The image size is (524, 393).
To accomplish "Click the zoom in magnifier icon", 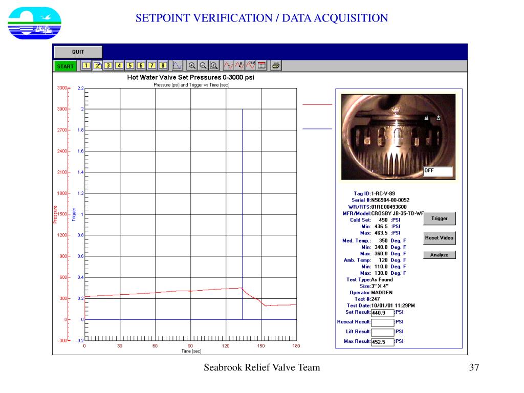I will (x=192, y=65).
